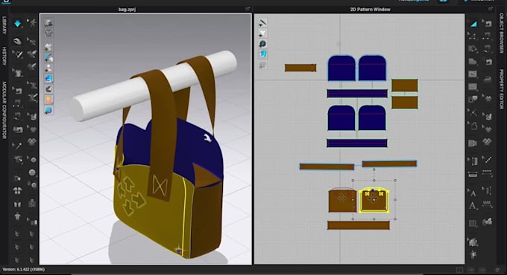507x275 pixels.
Task: Select the running-figure avatar icon beside Simulate
Action: click(32, 23)
